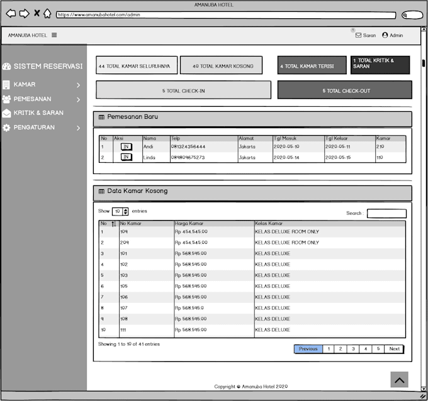428x401 pixels.
Task: Go to pagination page 1
Action: pos(329,349)
